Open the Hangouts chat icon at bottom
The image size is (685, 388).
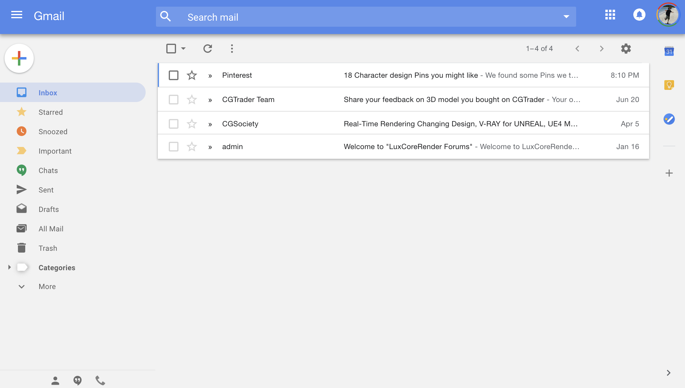(x=78, y=380)
